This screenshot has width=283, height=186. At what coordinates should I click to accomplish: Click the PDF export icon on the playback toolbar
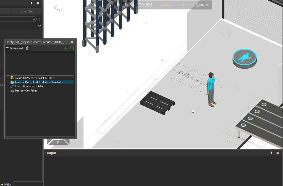[198, 5]
